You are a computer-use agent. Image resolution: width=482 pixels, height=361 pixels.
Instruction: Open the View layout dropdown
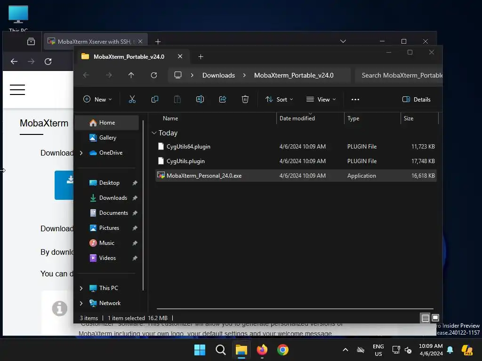tap(321, 100)
